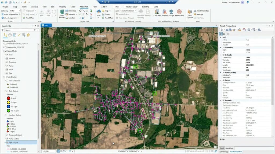Viewport: 275px width, 154px height.
Task: Switch to Digital Twin bottom tab
Action: click(229, 148)
